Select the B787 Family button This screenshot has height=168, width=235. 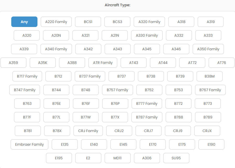click(147, 117)
